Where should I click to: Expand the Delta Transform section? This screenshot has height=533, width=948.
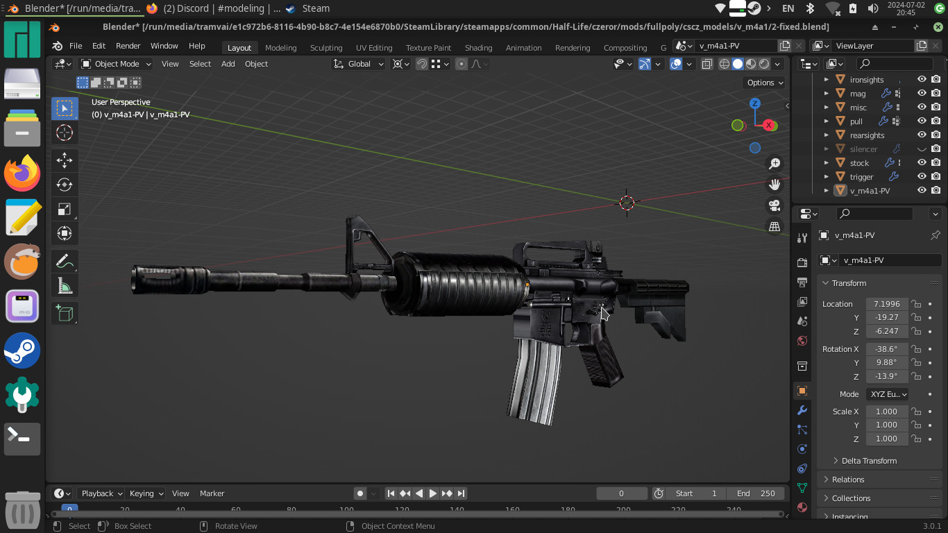pyautogui.click(x=865, y=460)
